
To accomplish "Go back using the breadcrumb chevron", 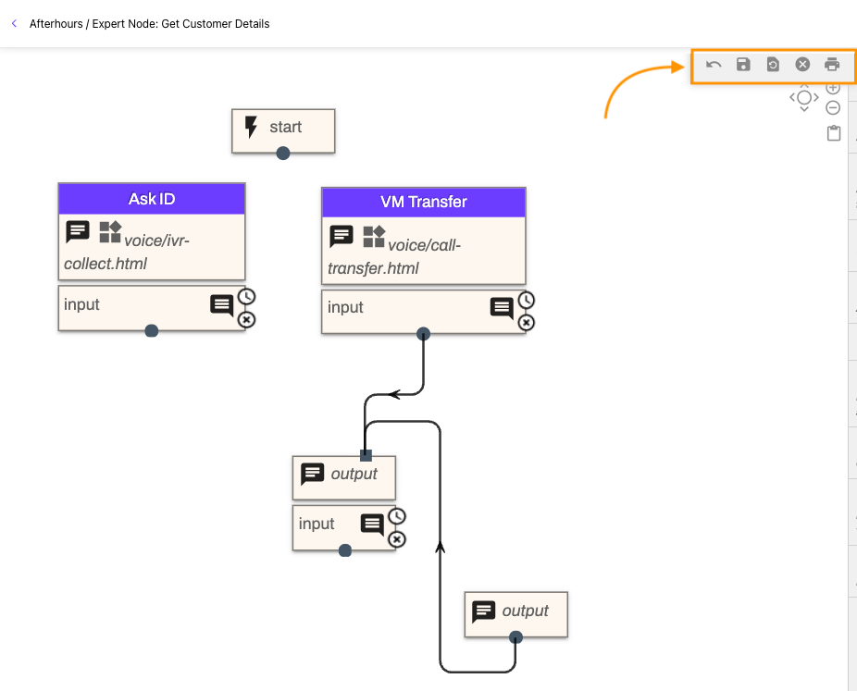I will 14,23.
